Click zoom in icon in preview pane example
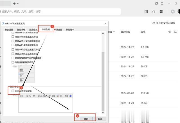This screenshot has height=123, width=180. click(x=30, y=96)
